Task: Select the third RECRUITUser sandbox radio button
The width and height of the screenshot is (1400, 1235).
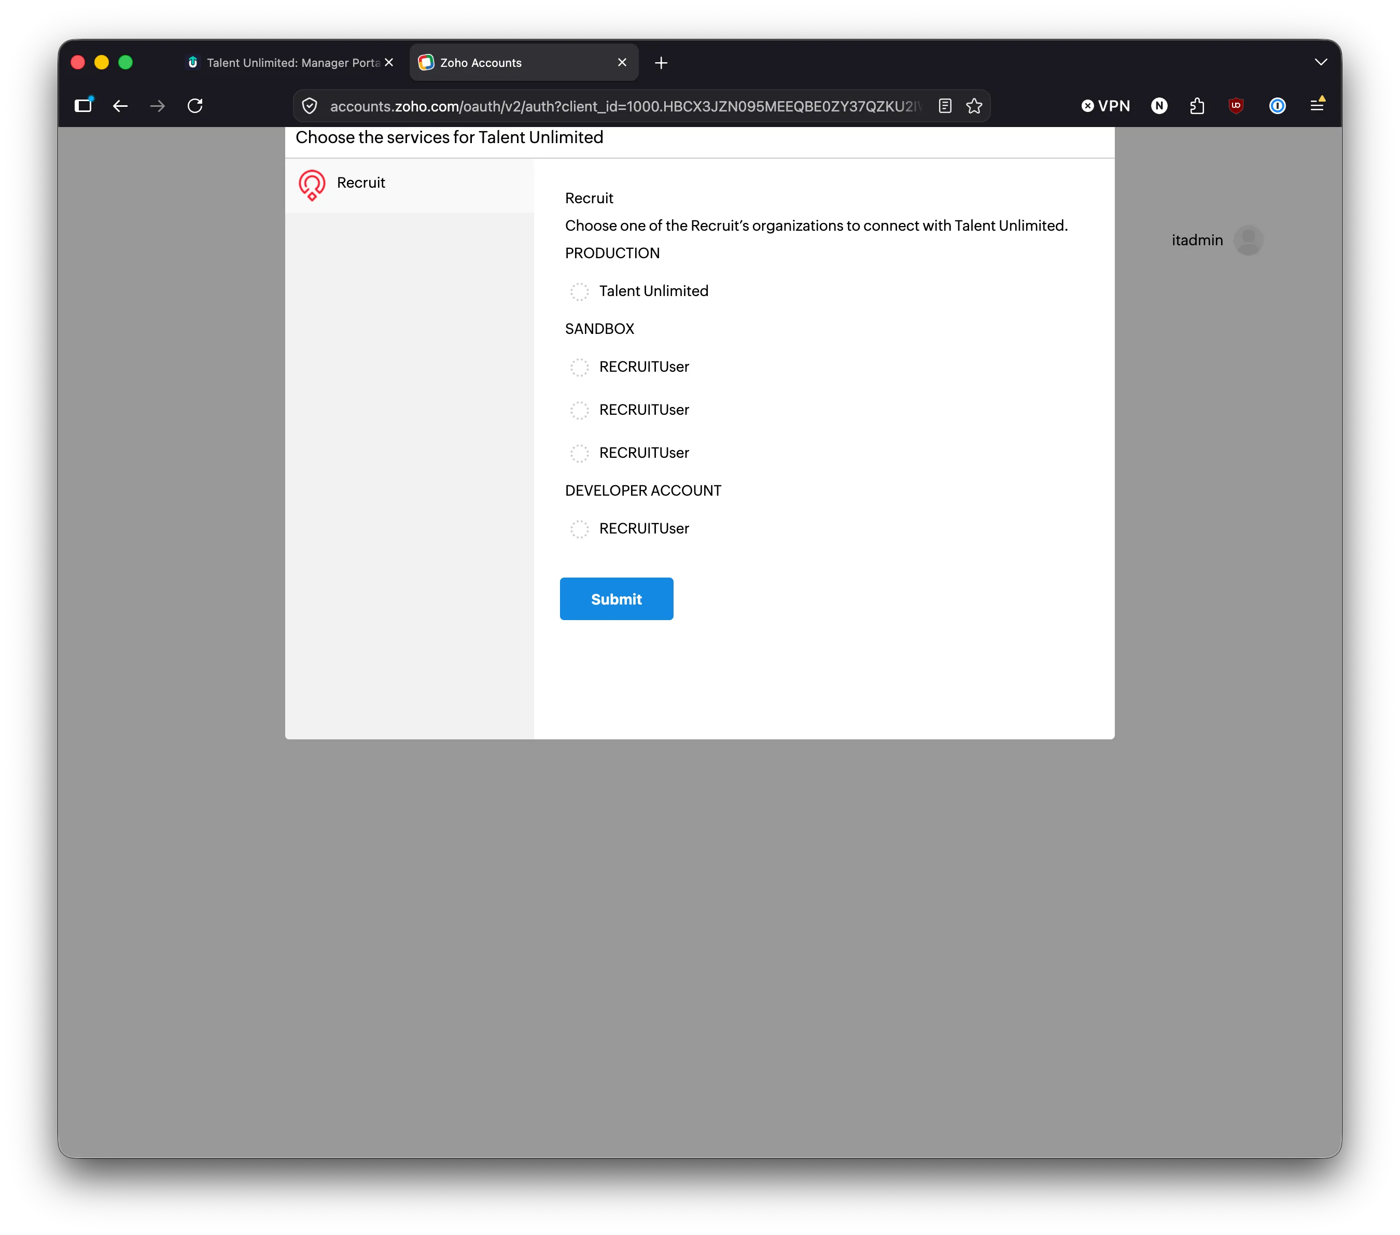Action: [x=580, y=454]
